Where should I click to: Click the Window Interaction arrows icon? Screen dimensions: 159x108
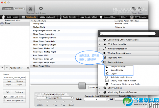pos(105,49)
